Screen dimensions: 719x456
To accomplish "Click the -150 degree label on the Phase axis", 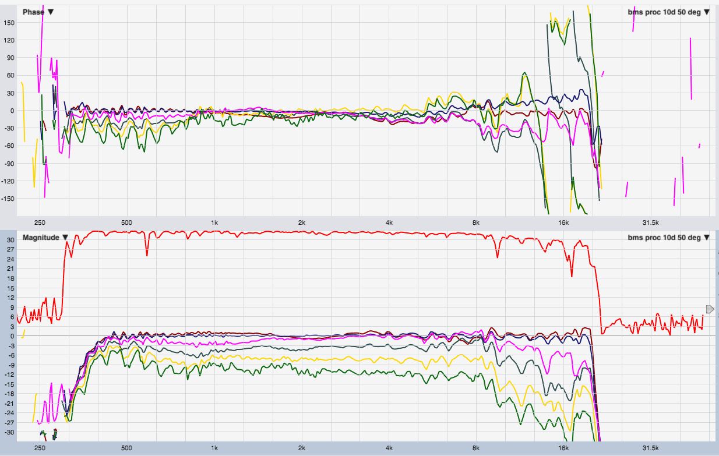I will pos(8,198).
